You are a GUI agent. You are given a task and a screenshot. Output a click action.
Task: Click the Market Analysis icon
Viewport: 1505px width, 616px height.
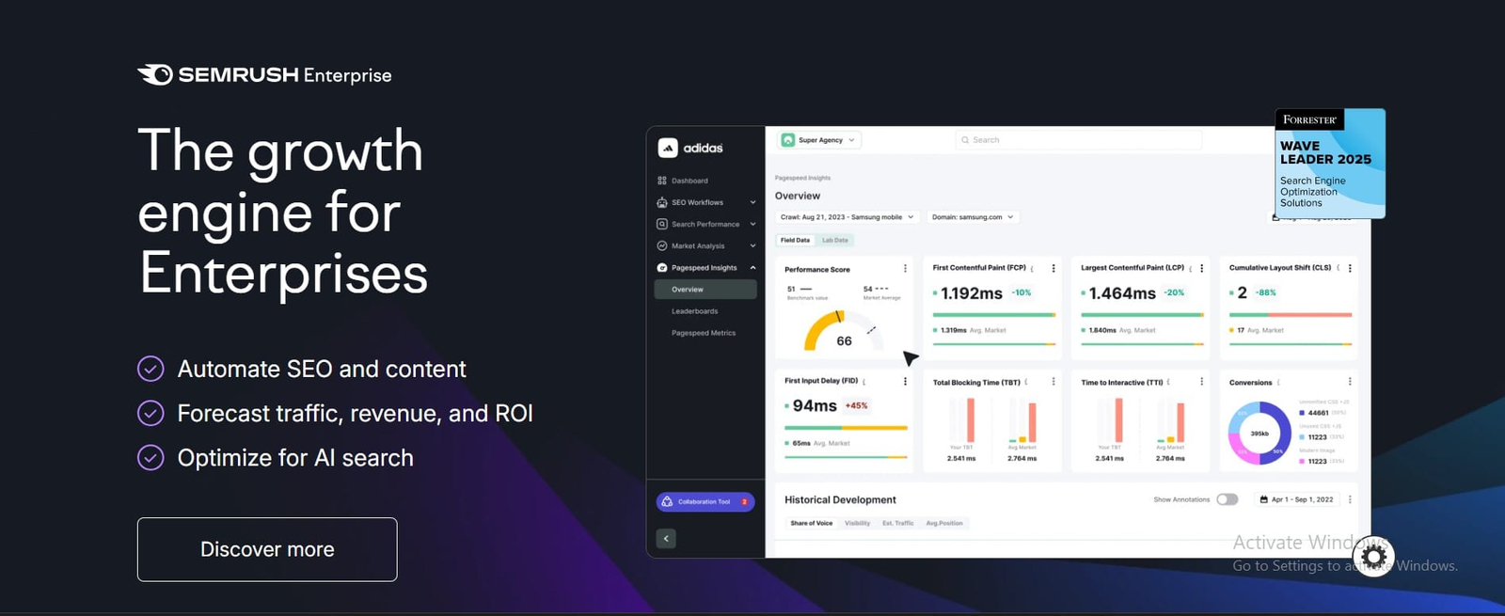point(662,245)
